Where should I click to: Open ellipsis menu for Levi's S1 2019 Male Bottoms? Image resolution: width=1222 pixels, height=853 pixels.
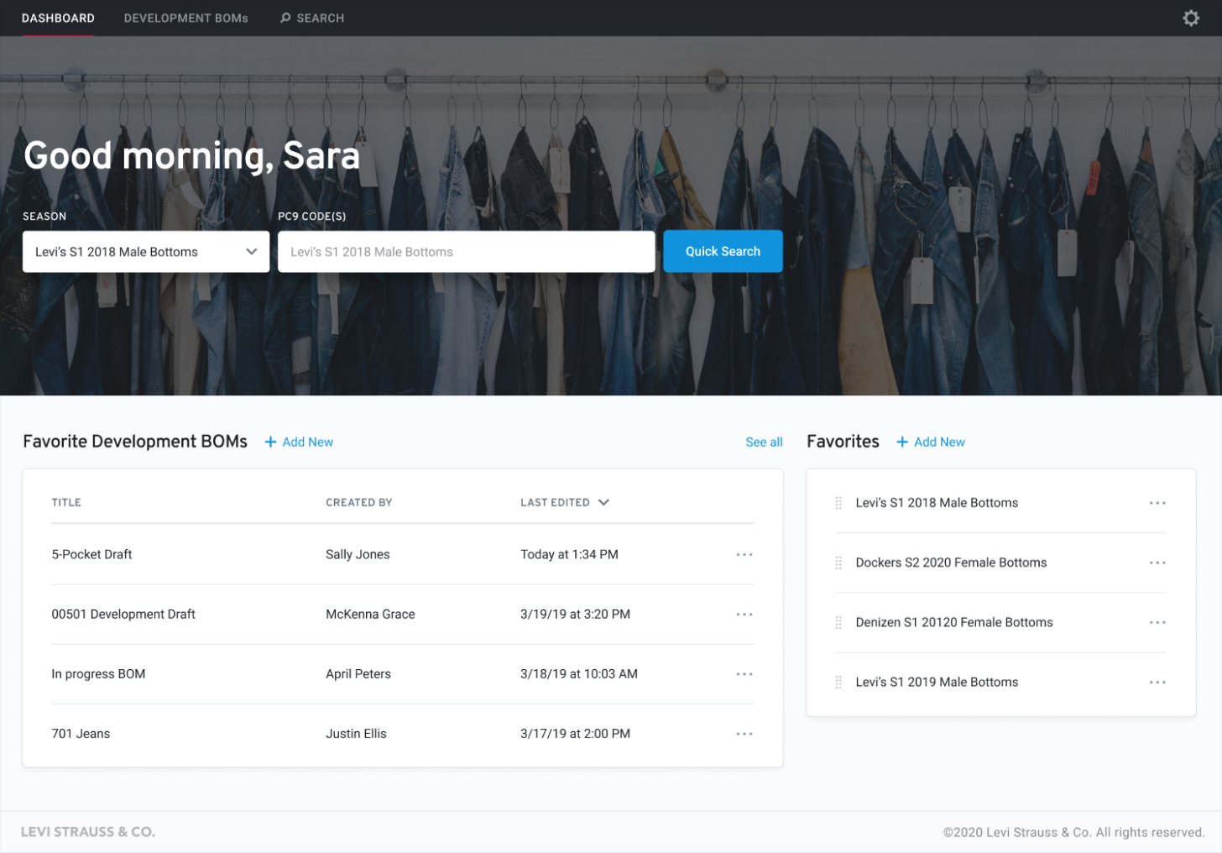(x=1157, y=682)
